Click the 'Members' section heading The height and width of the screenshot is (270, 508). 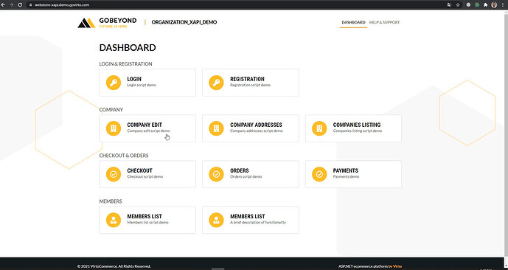[111, 201]
